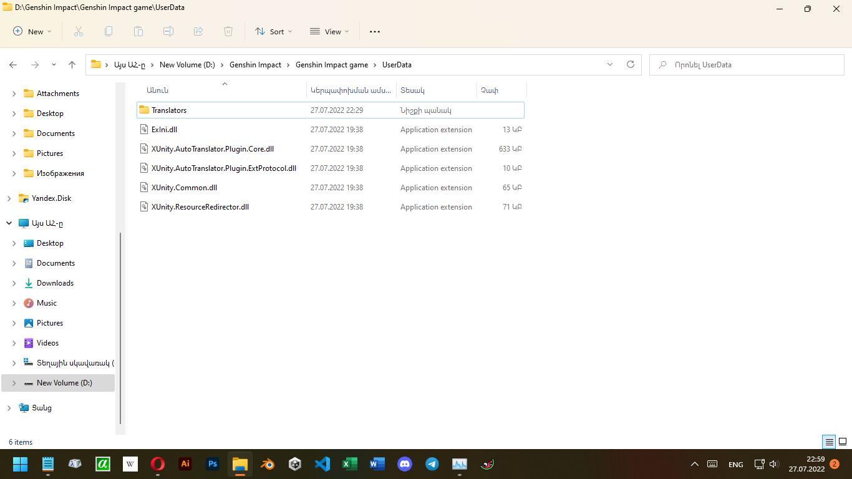The width and height of the screenshot is (852, 479).
Task: Click UserData breadcrumb in address bar
Action: (x=397, y=65)
